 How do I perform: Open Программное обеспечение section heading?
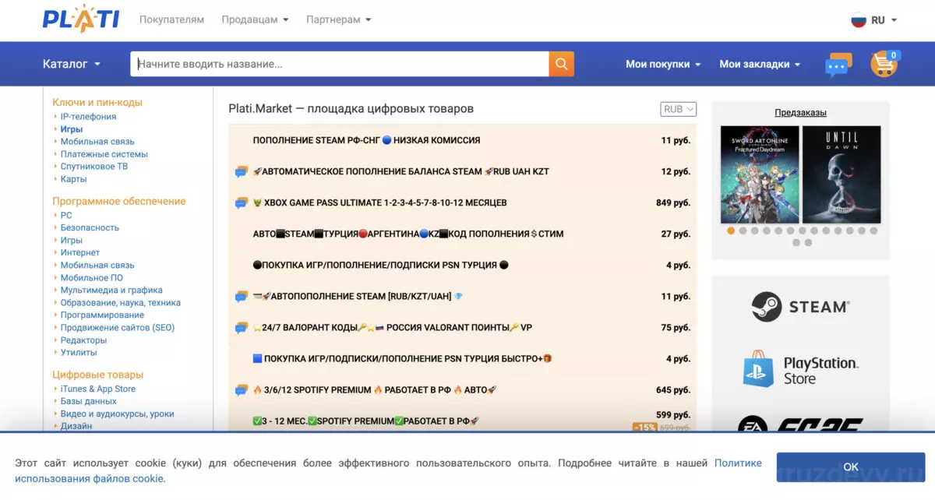coord(119,201)
